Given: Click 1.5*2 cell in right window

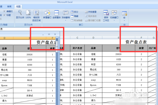Looking at the screenshot, I should [x=93, y=95].
